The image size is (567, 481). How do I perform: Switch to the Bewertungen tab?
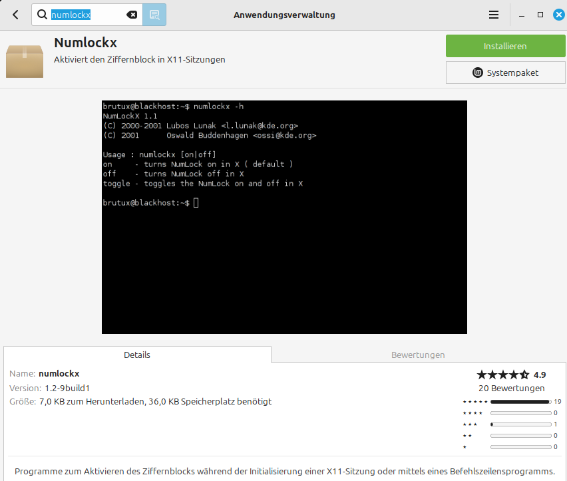418,355
